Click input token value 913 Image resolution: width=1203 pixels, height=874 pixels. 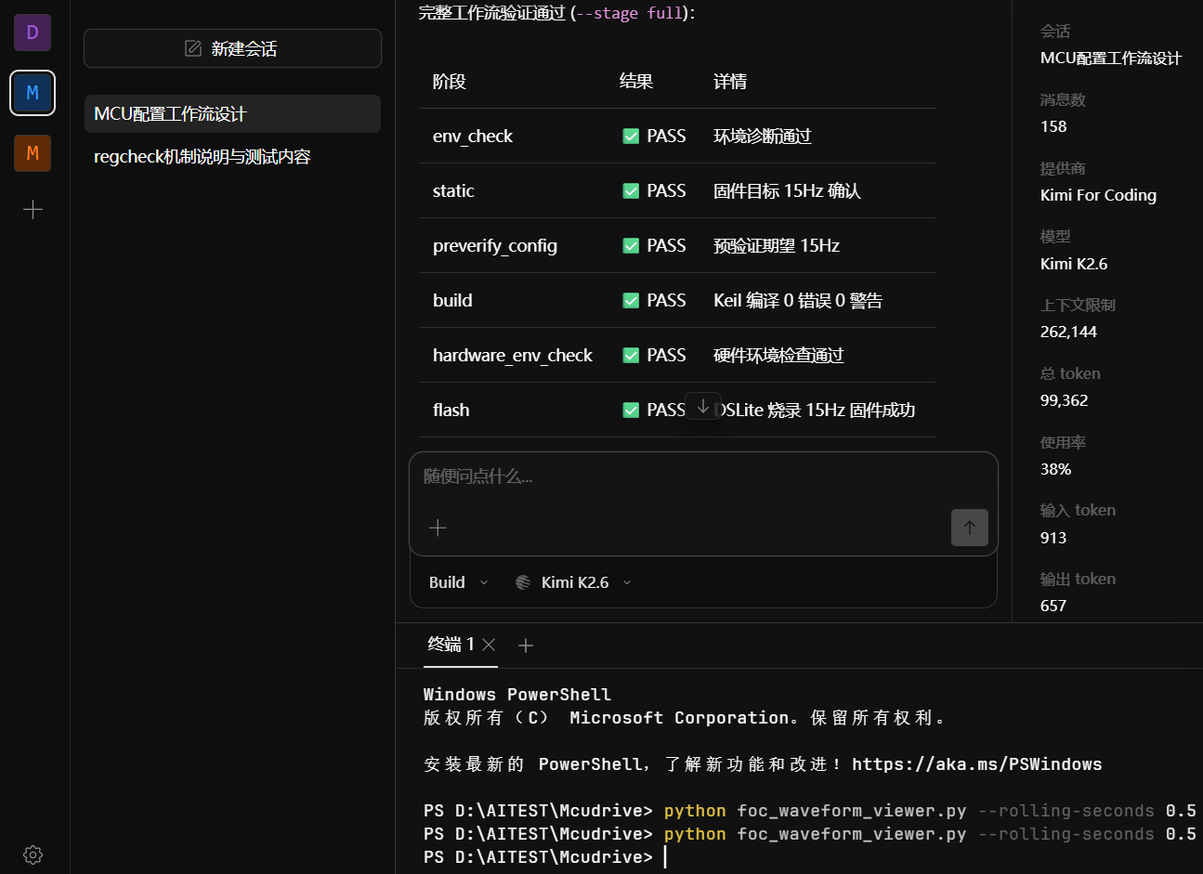pyautogui.click(x=1053, y=538)
